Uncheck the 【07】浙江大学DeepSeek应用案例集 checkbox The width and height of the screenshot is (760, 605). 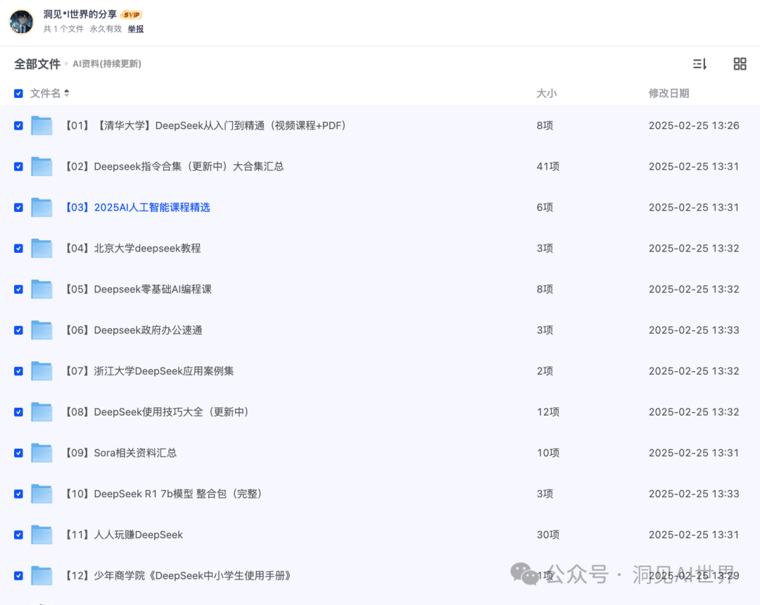click(x=18, y=371)
